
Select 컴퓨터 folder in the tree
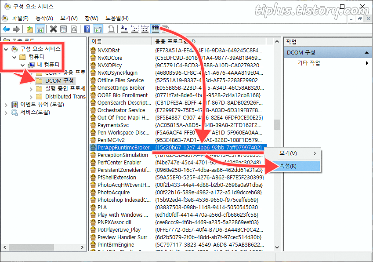36,57
